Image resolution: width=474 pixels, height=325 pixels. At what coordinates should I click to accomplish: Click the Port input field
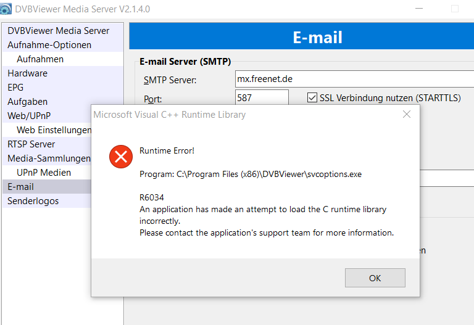click(x=262, y=97)
